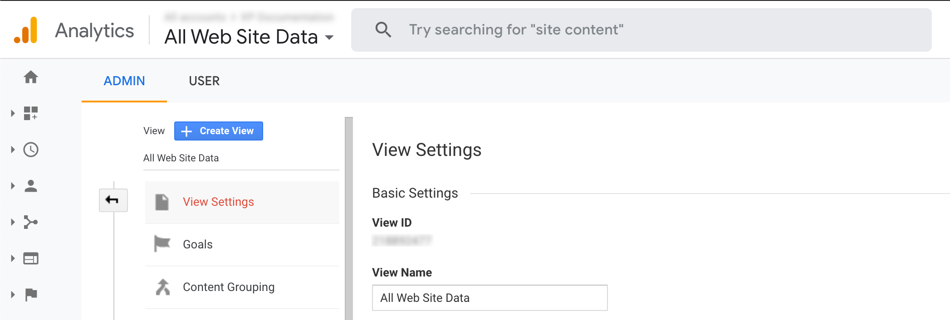Open the Goals settings link
Image resolution: width=950 pixels, height=320 pixels.
click(x=198, y=244)
